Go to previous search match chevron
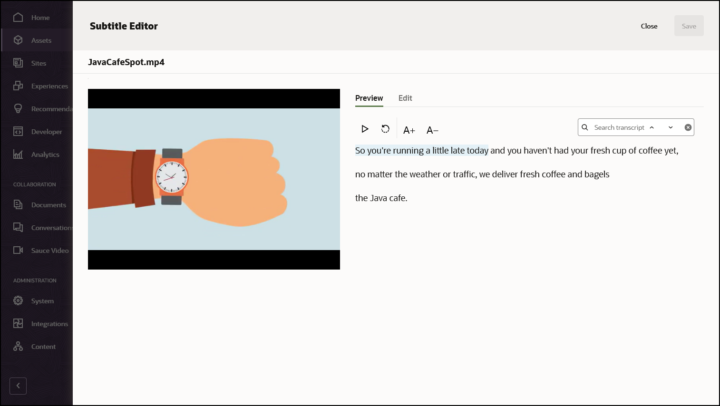This screenshot has width=720, height=406. [652, 127]
